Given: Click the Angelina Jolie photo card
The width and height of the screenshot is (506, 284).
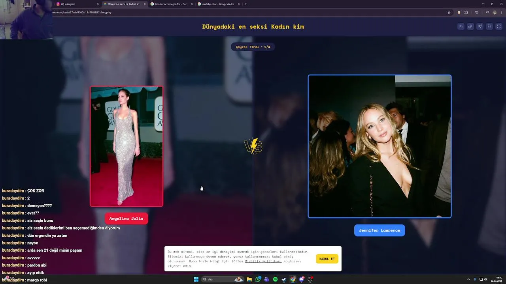Looking at the screenshot, I should tap(126, 146).
